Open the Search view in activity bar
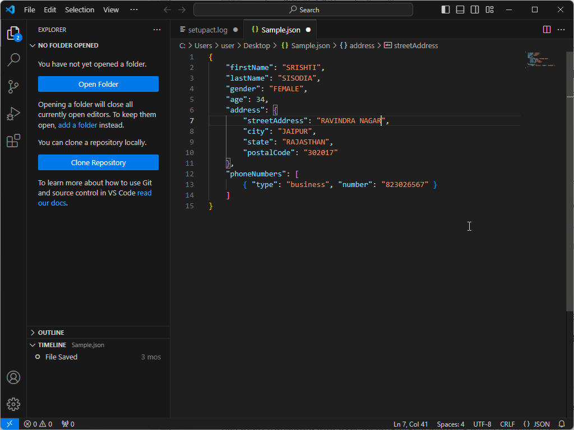 click(x=13, y=59)
